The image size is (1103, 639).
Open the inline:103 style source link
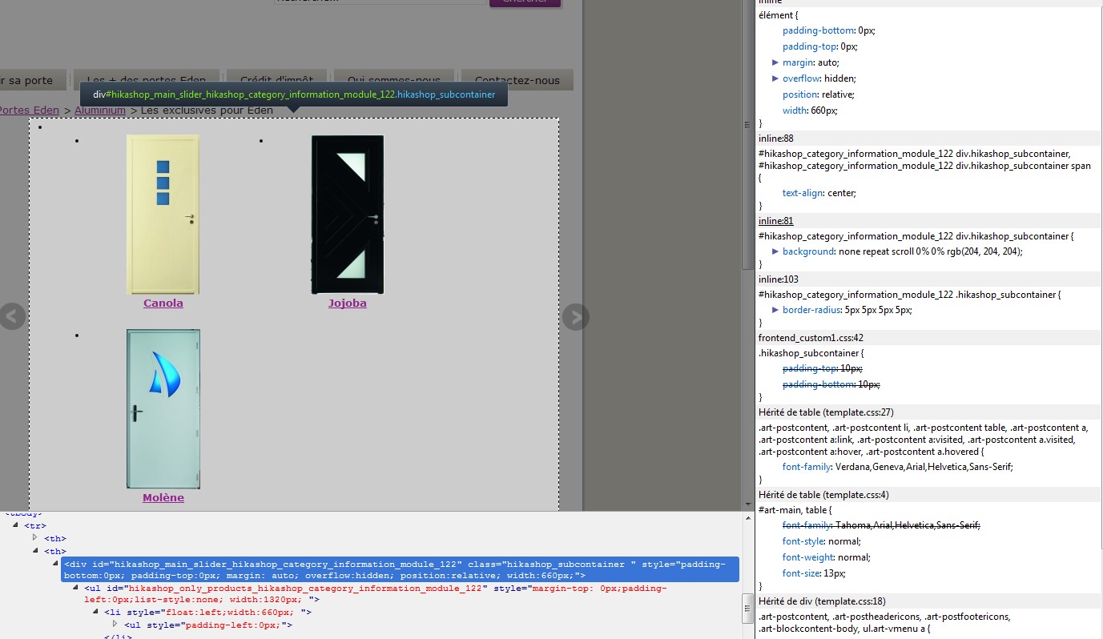coord(779,279)
